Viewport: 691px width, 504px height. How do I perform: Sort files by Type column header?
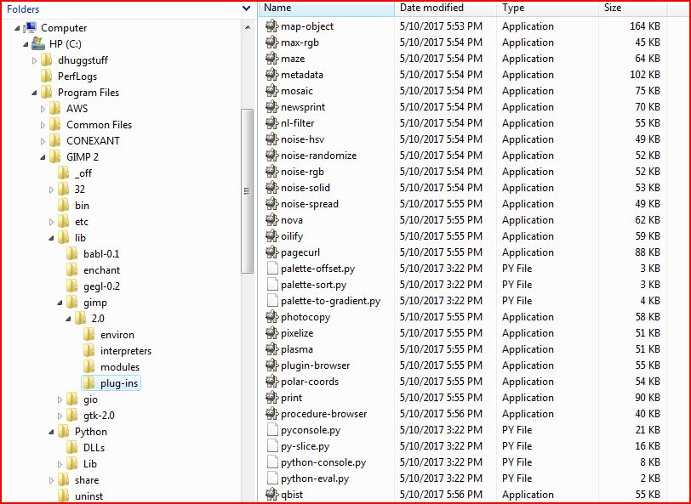point(548,8)
